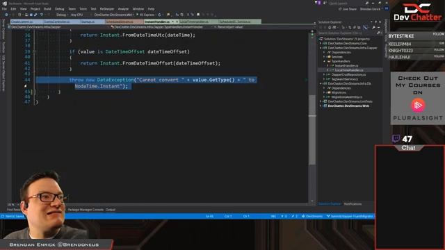Click the editor vertical scrollbar thumb
The height and width of the screenshot is (250, 445).
pos(312,130)
